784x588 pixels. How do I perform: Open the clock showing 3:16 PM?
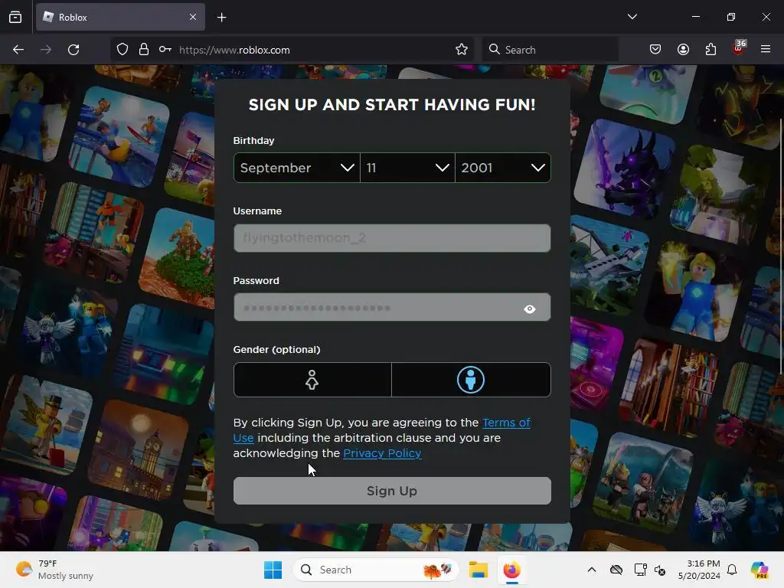click(x=699, y=570)
